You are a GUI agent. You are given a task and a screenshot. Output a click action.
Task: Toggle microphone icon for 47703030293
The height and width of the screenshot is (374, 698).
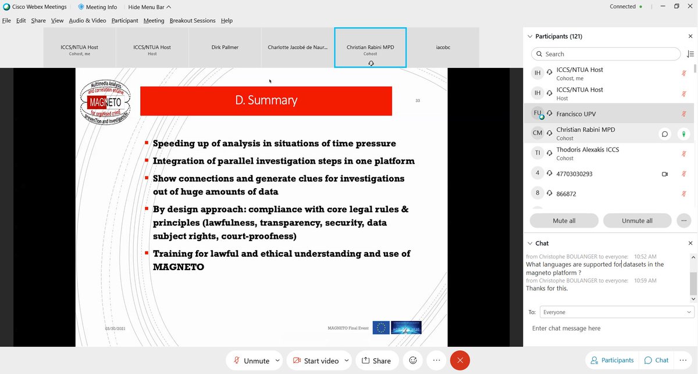point(684,174)
